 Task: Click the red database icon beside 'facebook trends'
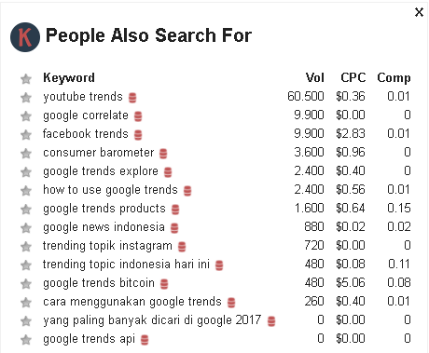tap(138, 135)
